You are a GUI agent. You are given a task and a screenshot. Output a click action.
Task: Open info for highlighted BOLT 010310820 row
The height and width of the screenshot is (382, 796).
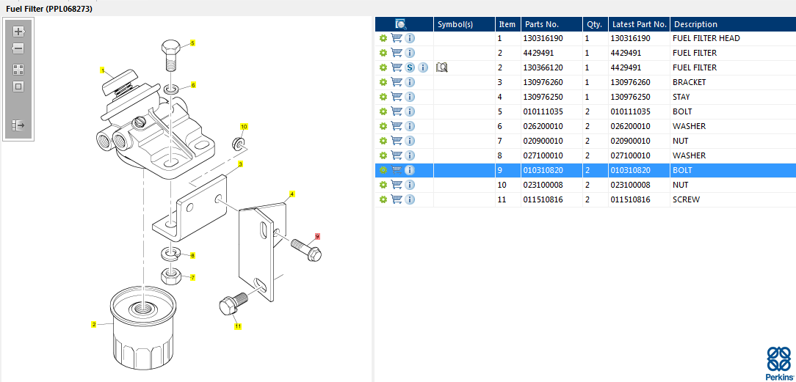click(x=410, y=170)
